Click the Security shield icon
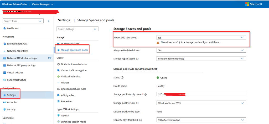 pyautogui.click(x=4, y=110)
